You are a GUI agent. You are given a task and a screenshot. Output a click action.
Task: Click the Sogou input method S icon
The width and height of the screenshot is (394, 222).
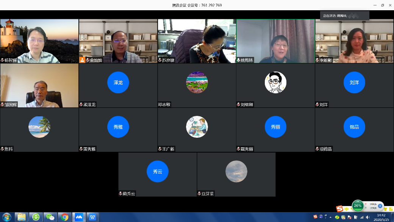340,208
